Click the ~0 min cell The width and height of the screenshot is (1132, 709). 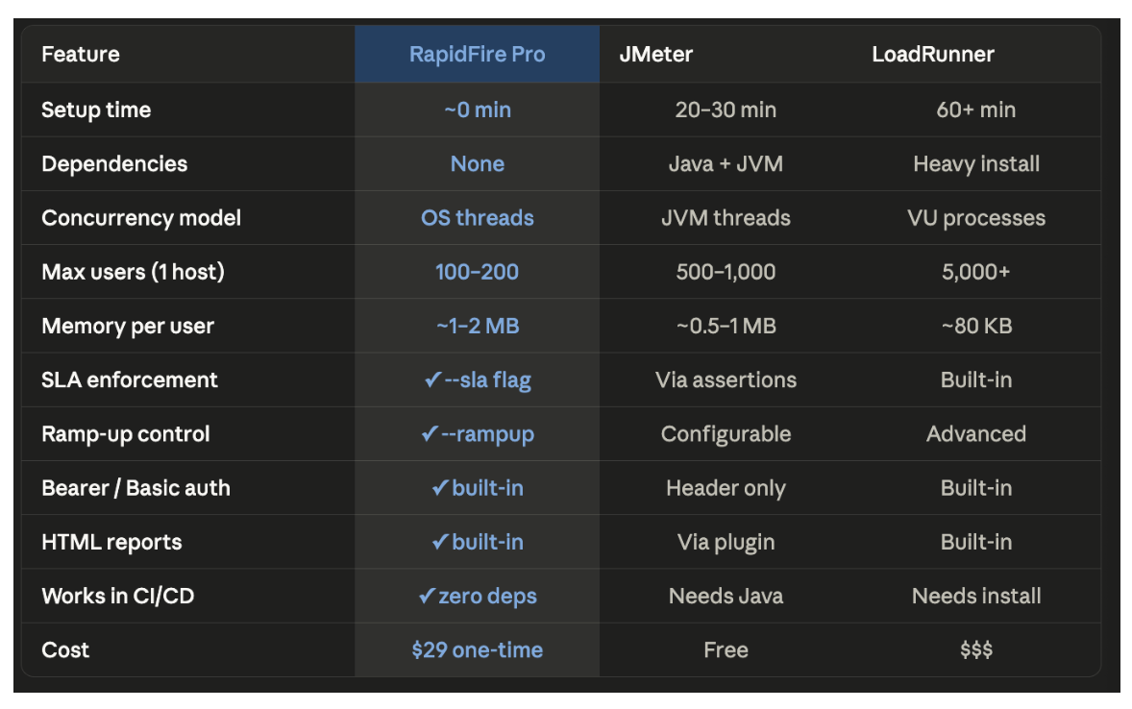tap(478, 110)
